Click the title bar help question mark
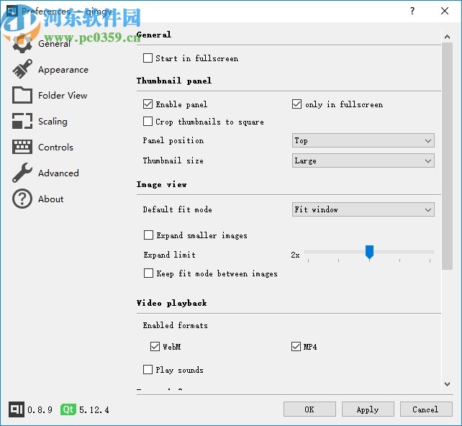This screenshot has width=462, height=426. click(x=412, y=11)
